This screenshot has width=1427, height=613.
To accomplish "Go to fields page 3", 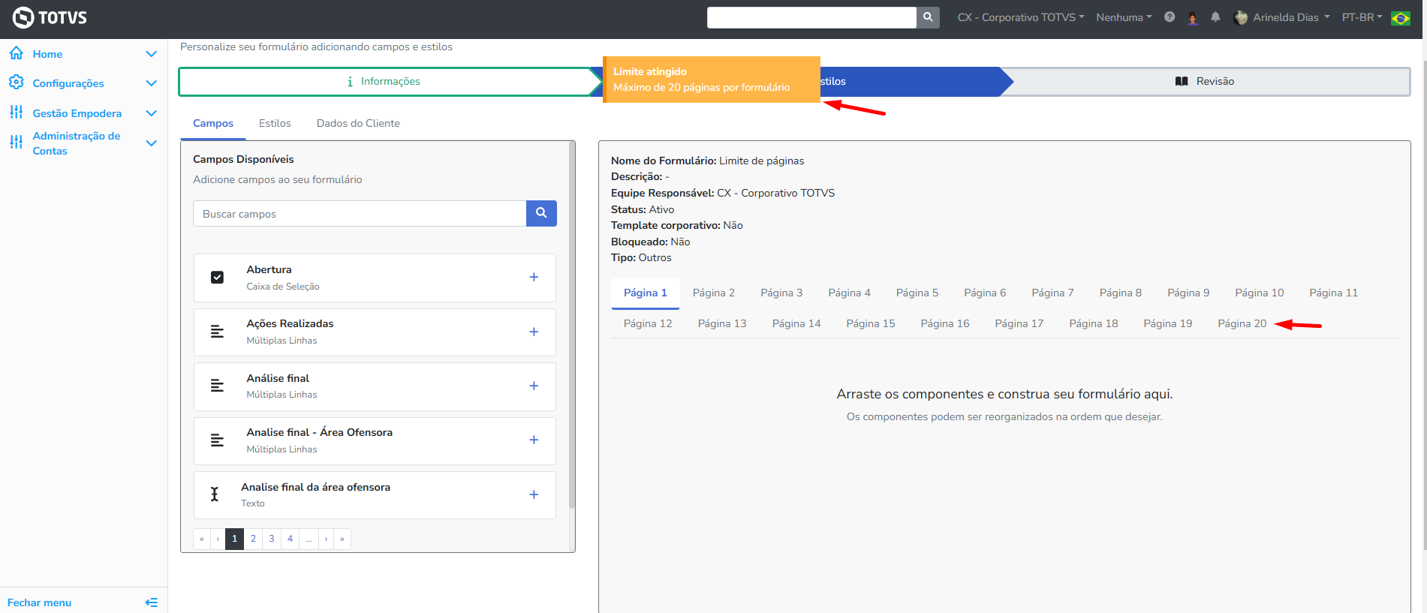I will 272,539.
